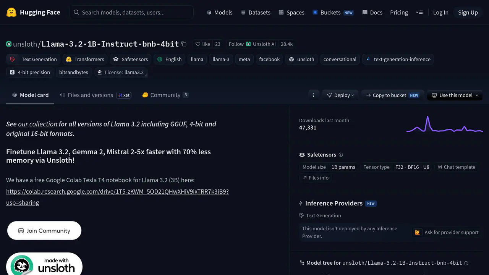Select the bitsandbytes tag
489x275 pixels.
(73, 72)
